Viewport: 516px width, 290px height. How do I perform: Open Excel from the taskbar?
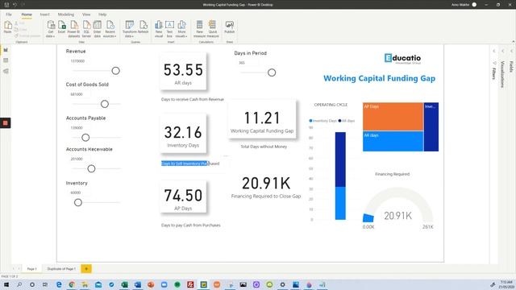pyautogui.click(x=124, y=284)
